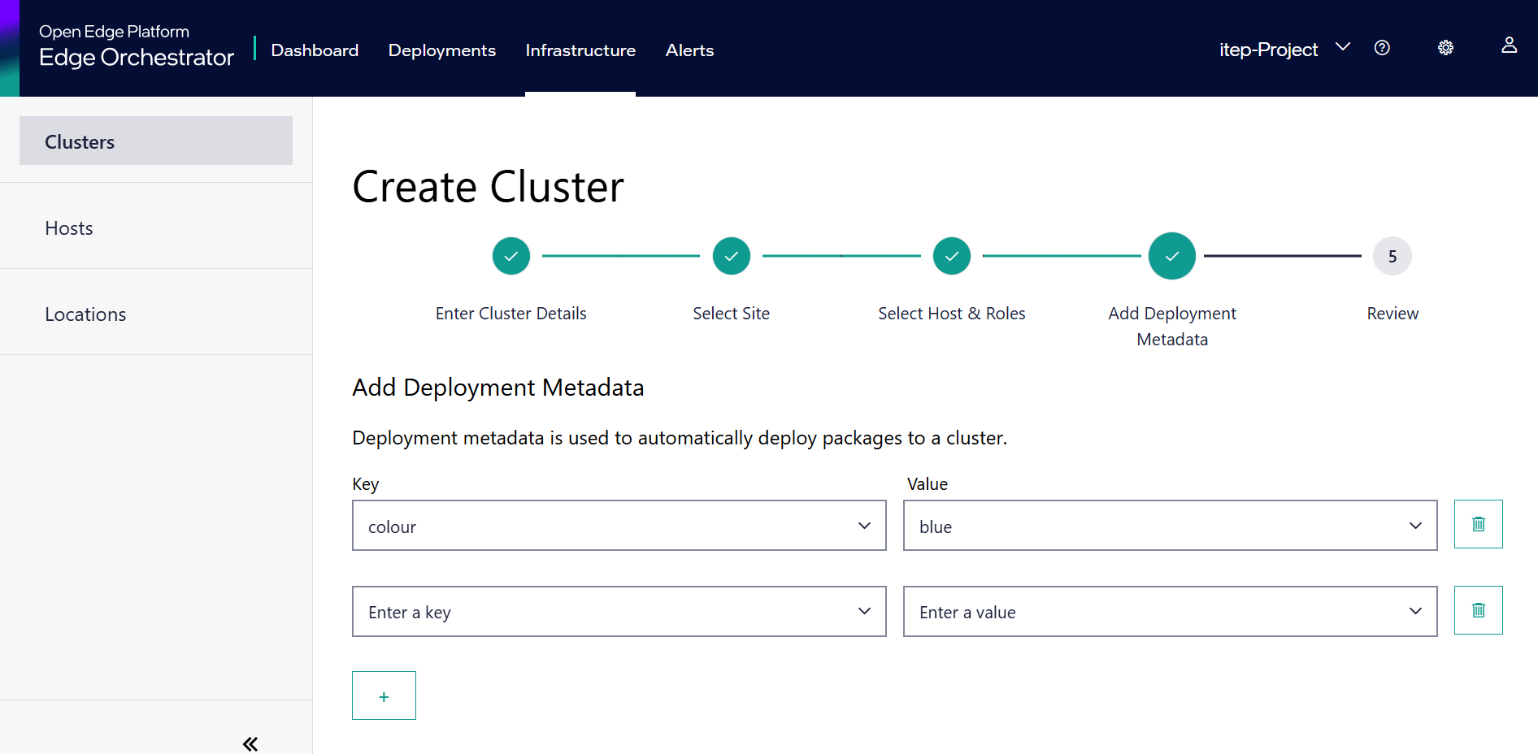The height and width of the screenshot is (754, 1538).
Task: Delete the colour/blue metadata row via trash icon
Action: pyautogui.click(x=1478, y=524)
